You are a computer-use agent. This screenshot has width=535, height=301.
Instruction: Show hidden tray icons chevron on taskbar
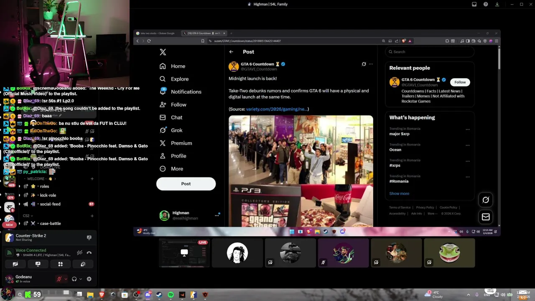pos(468,295)
